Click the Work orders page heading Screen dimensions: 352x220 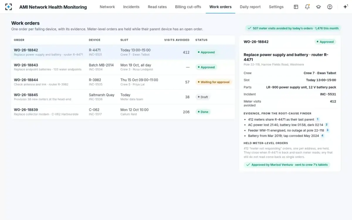tap(25, 23)
